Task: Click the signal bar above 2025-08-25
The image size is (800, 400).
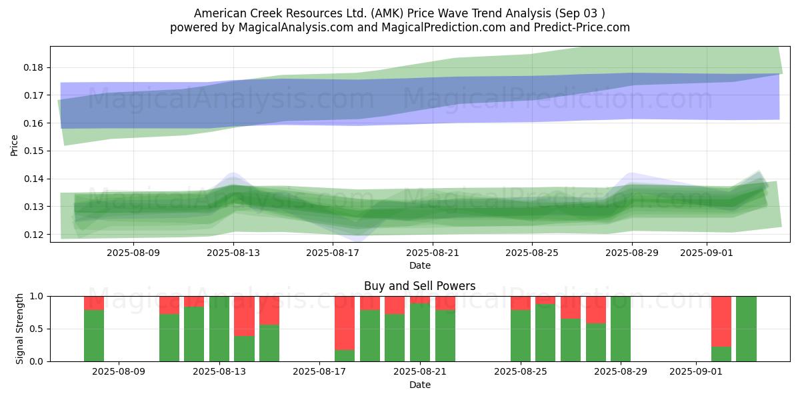Action: tap(521, 329)
